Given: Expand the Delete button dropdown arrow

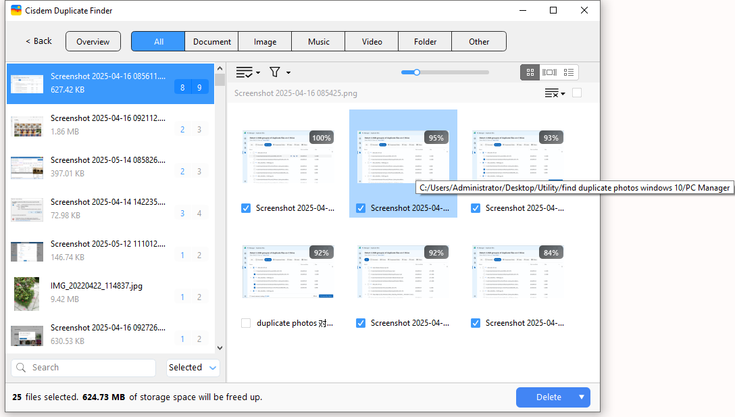Looking at the screenshot, I should 581,397.
